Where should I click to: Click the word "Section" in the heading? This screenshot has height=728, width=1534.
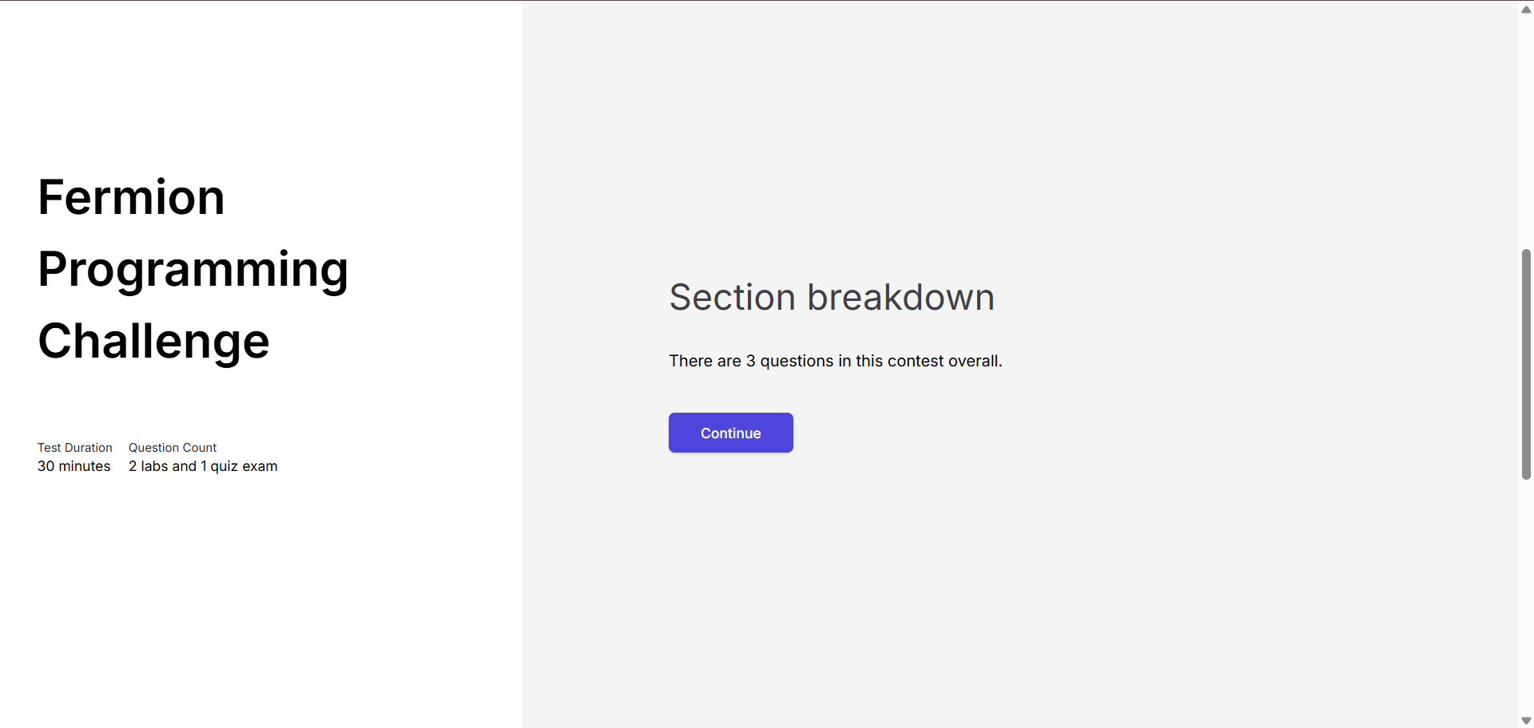coord(732,298)
